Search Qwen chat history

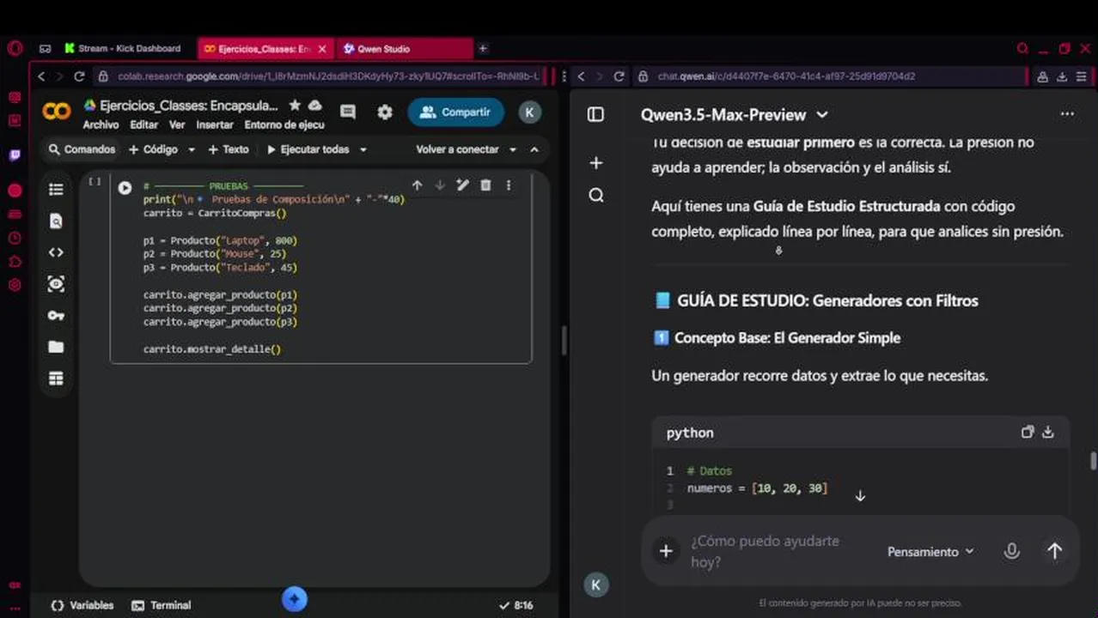click(595, 196)
